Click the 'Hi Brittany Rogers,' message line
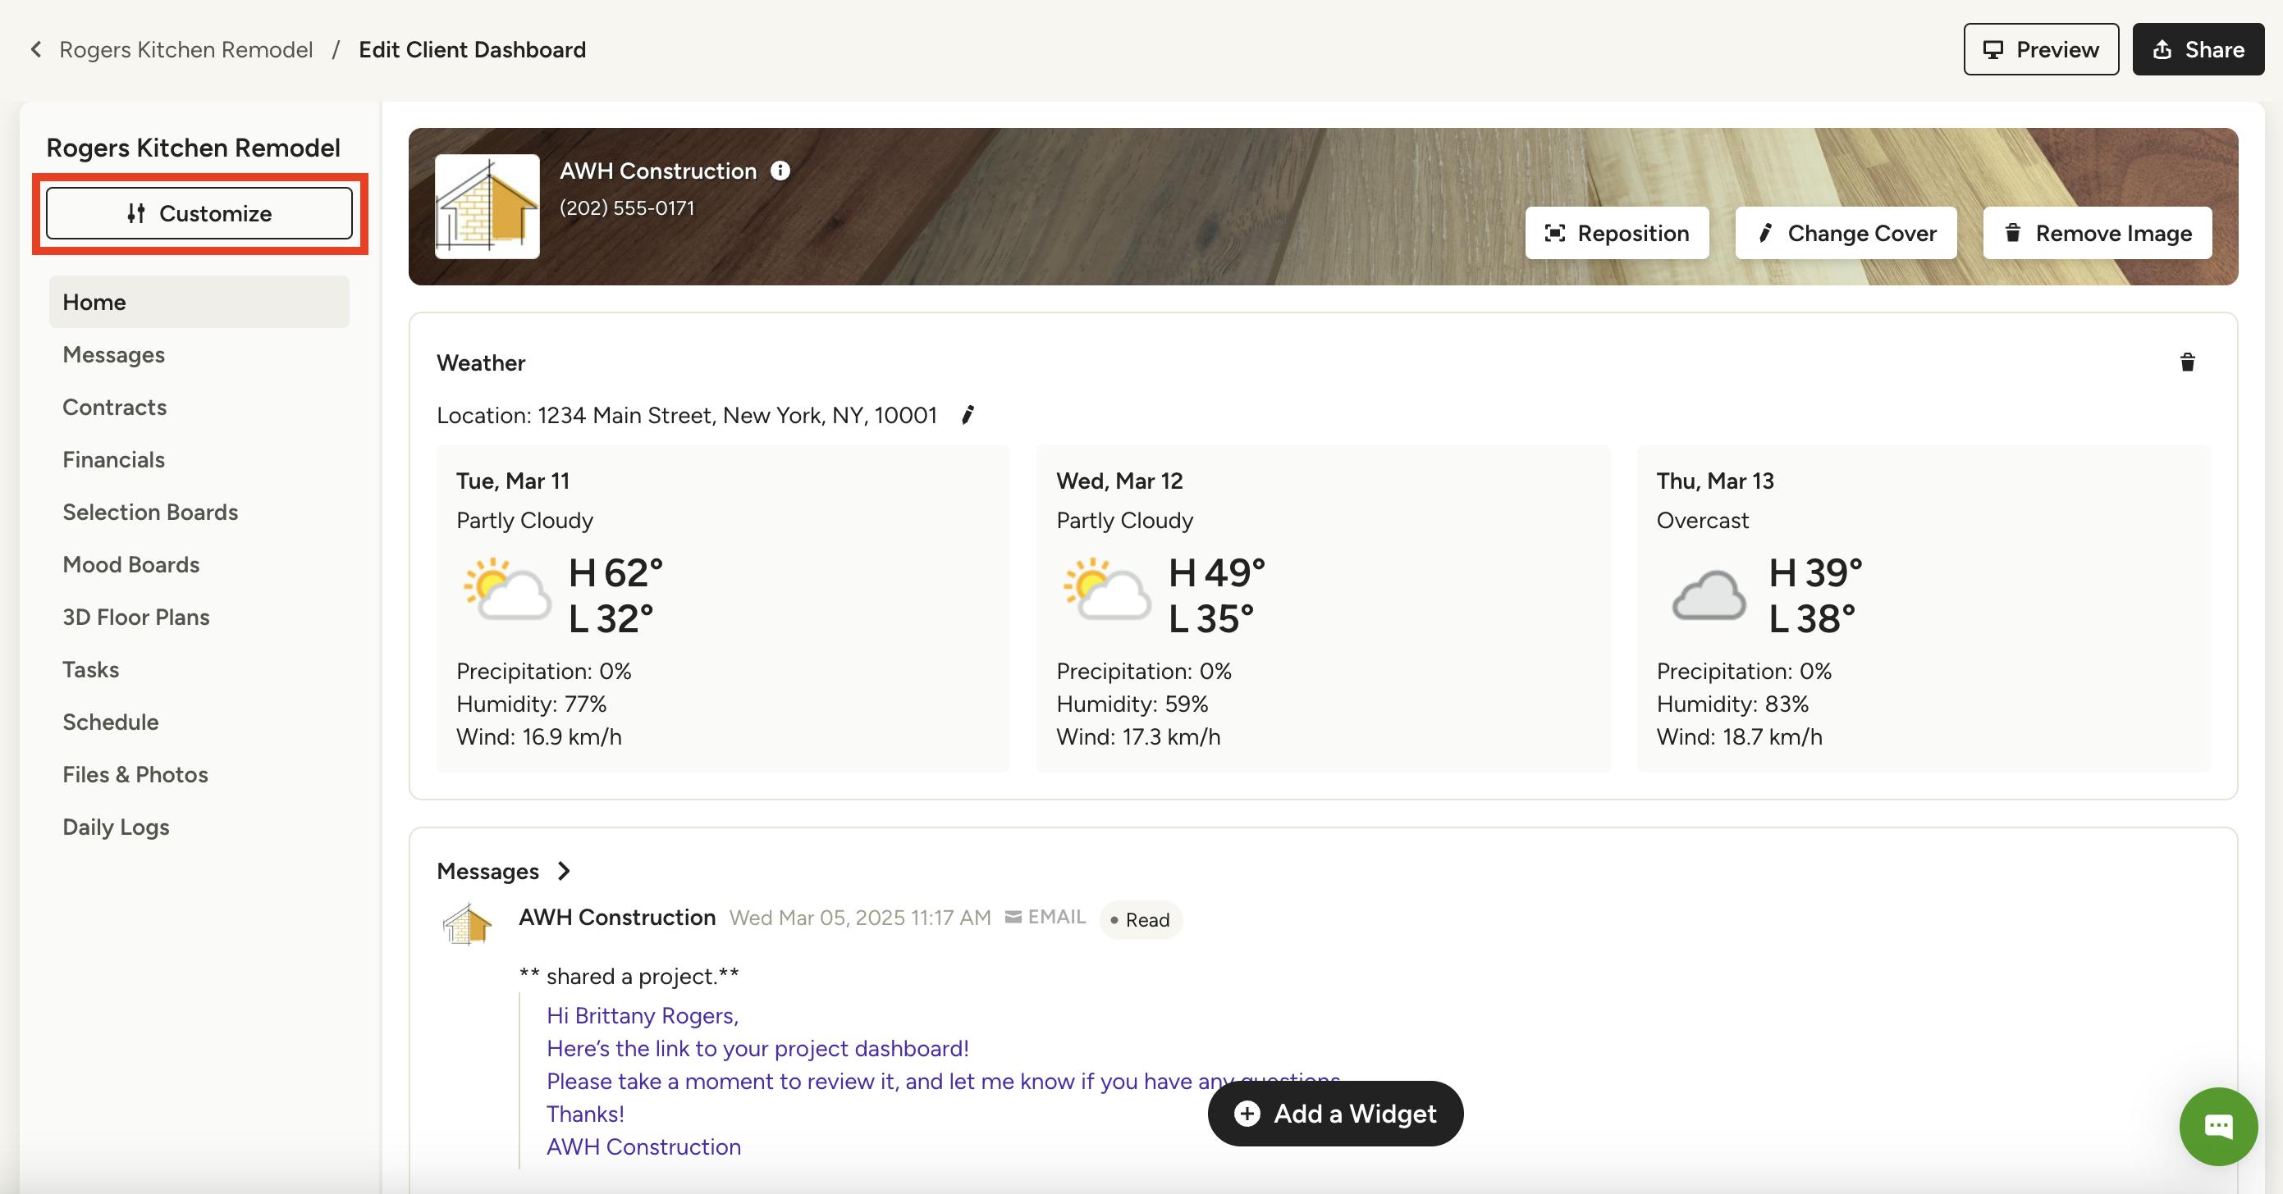Image resolution: width=2283 pixels, height=1194 pixels. [643, 1016]
